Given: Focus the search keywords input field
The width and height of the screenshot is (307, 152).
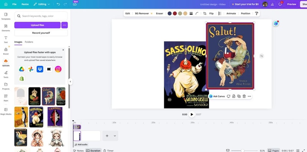Looking at the screenshot, I should click(41, 16).
